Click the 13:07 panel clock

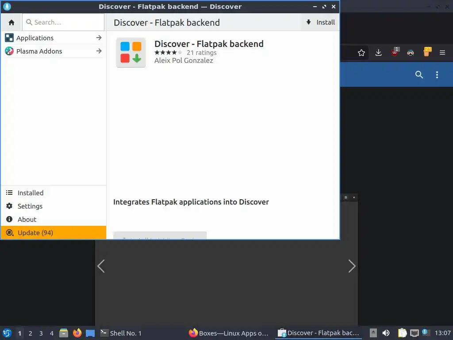[442, 333]
